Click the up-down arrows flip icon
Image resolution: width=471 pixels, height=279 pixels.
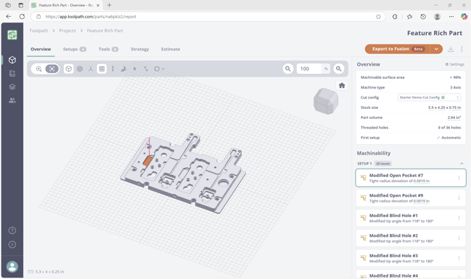[146, 69]
